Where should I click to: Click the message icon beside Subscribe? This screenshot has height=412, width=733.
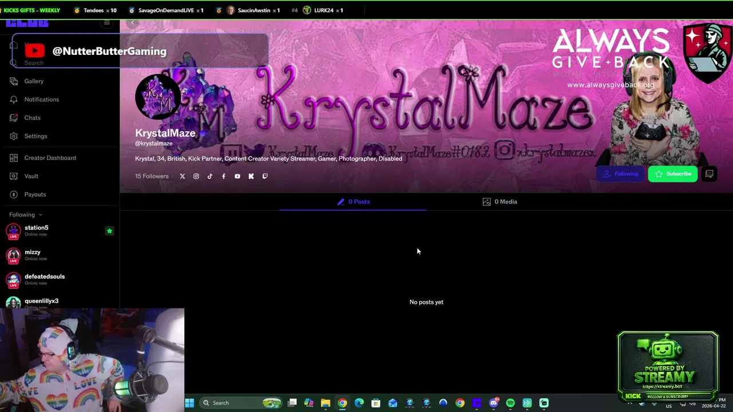(710, 174)
